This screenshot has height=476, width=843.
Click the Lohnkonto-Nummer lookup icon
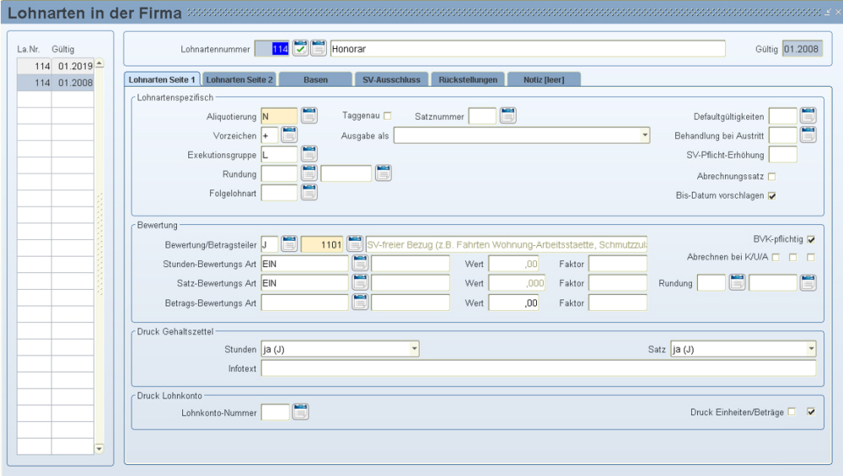click(x=301, y=412)
